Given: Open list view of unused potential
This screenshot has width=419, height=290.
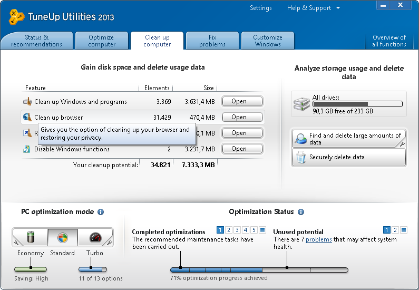Looking at the screenshot, I should click(x=404, y=230).
